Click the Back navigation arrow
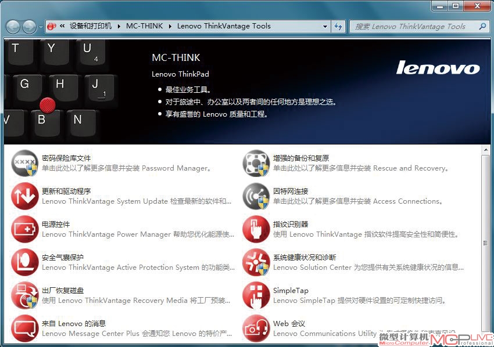The height and width of the screenshot is (347, 494). click(13, 27)
